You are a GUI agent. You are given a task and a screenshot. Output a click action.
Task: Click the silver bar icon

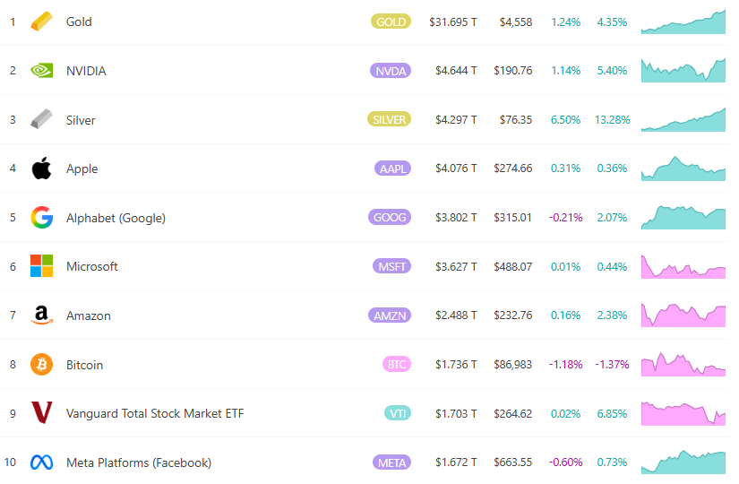pyautogui.click(x=41, y=119)
